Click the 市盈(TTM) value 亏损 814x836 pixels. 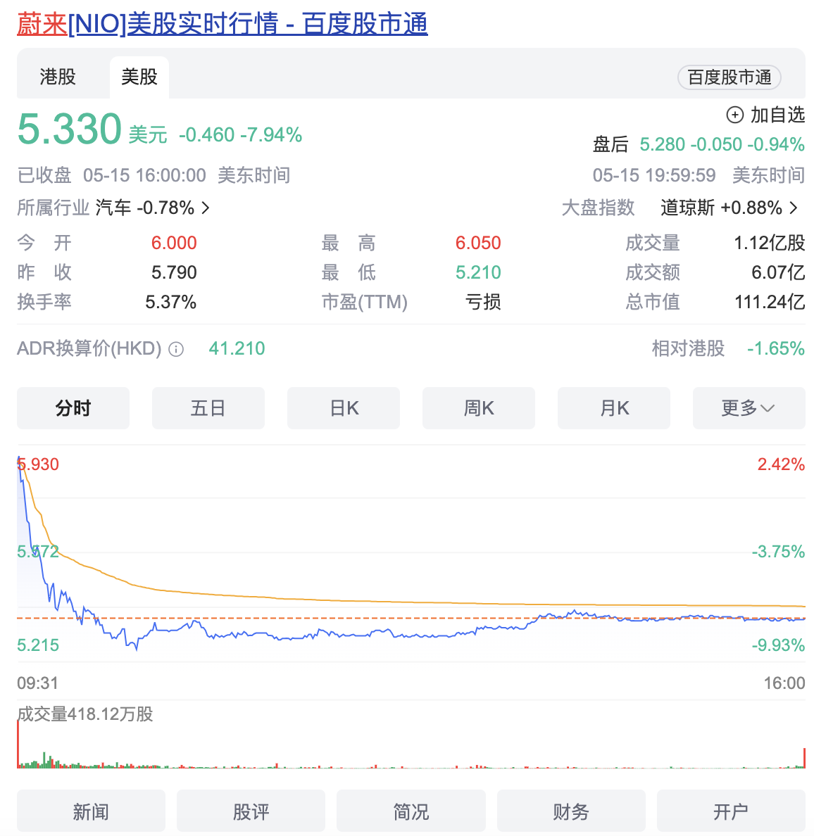coord(483,303)
